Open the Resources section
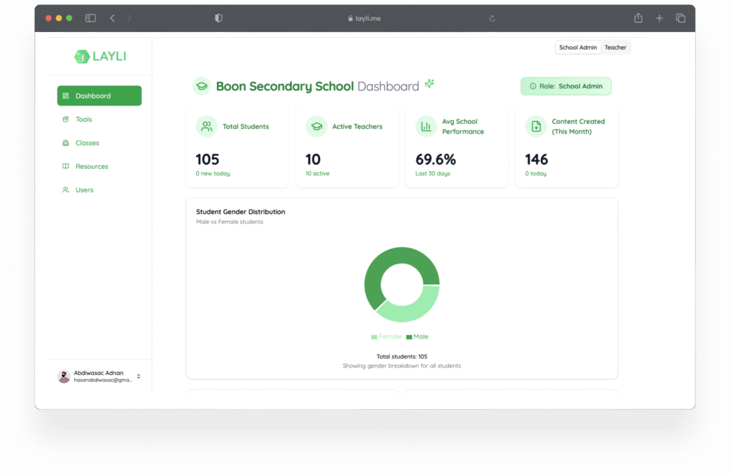The height and width of the screenshot is (474, 730). point(91,167)
